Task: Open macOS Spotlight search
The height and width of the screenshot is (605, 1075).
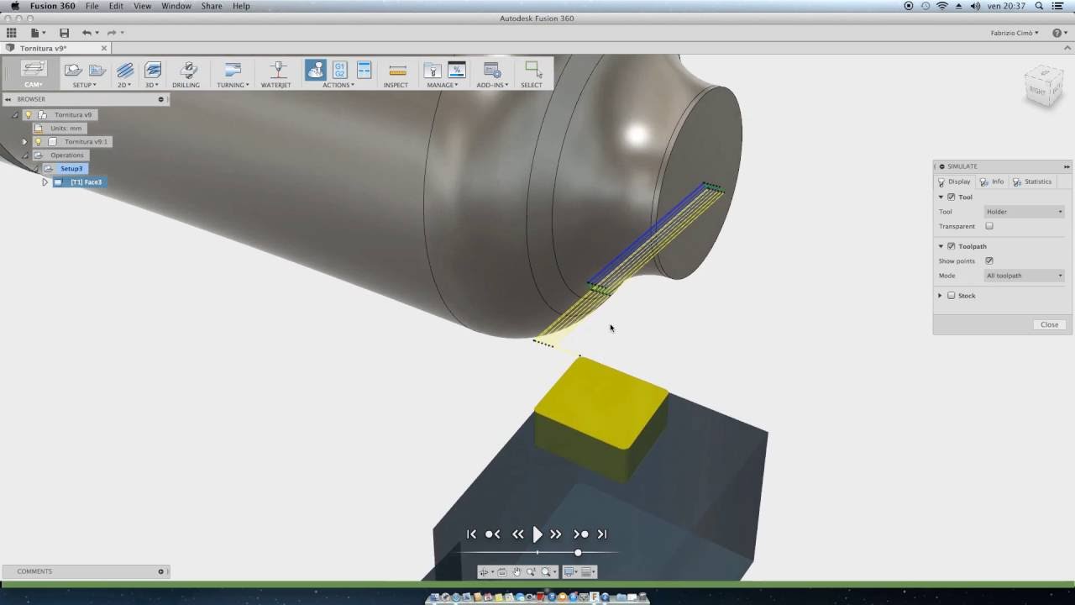Action: 1039,6
